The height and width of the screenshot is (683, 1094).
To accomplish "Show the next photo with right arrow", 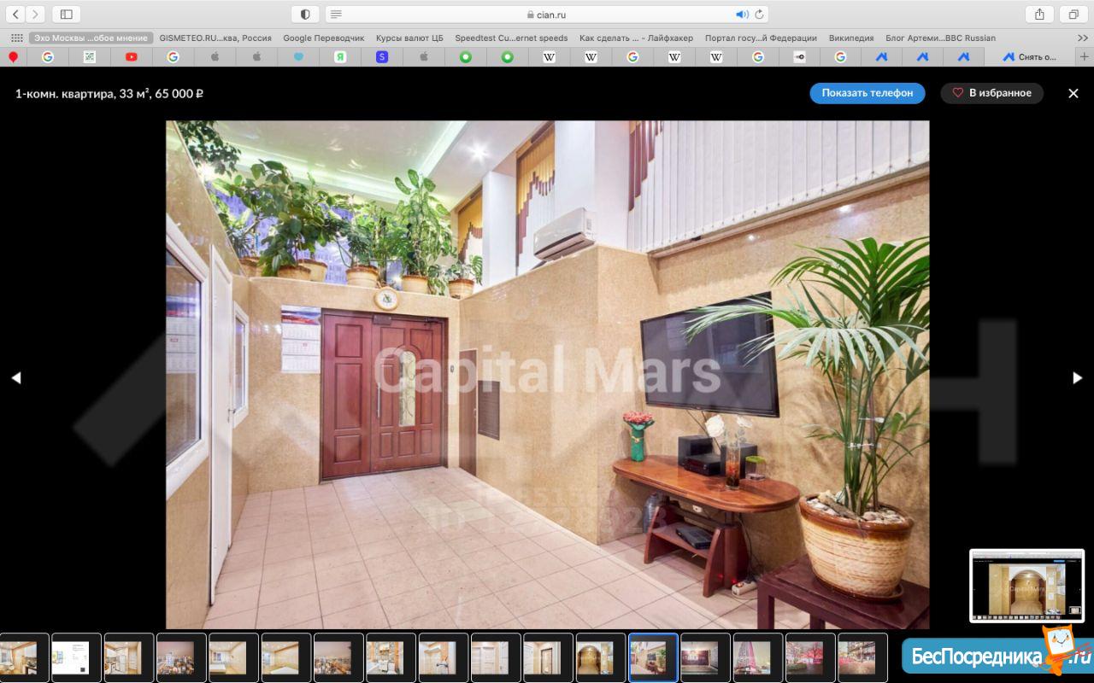I will click(1077, 378).
